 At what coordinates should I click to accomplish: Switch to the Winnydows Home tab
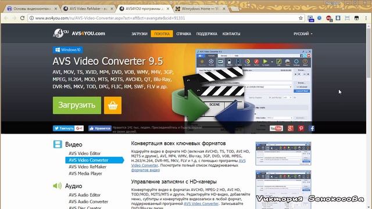coord(201,9)
